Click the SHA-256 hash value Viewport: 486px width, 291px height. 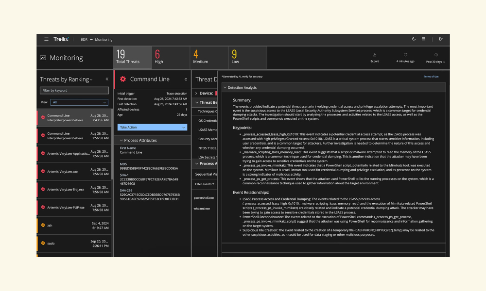click(150, 197)
